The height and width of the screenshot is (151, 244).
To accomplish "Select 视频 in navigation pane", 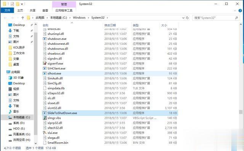I will pos(16,89).
